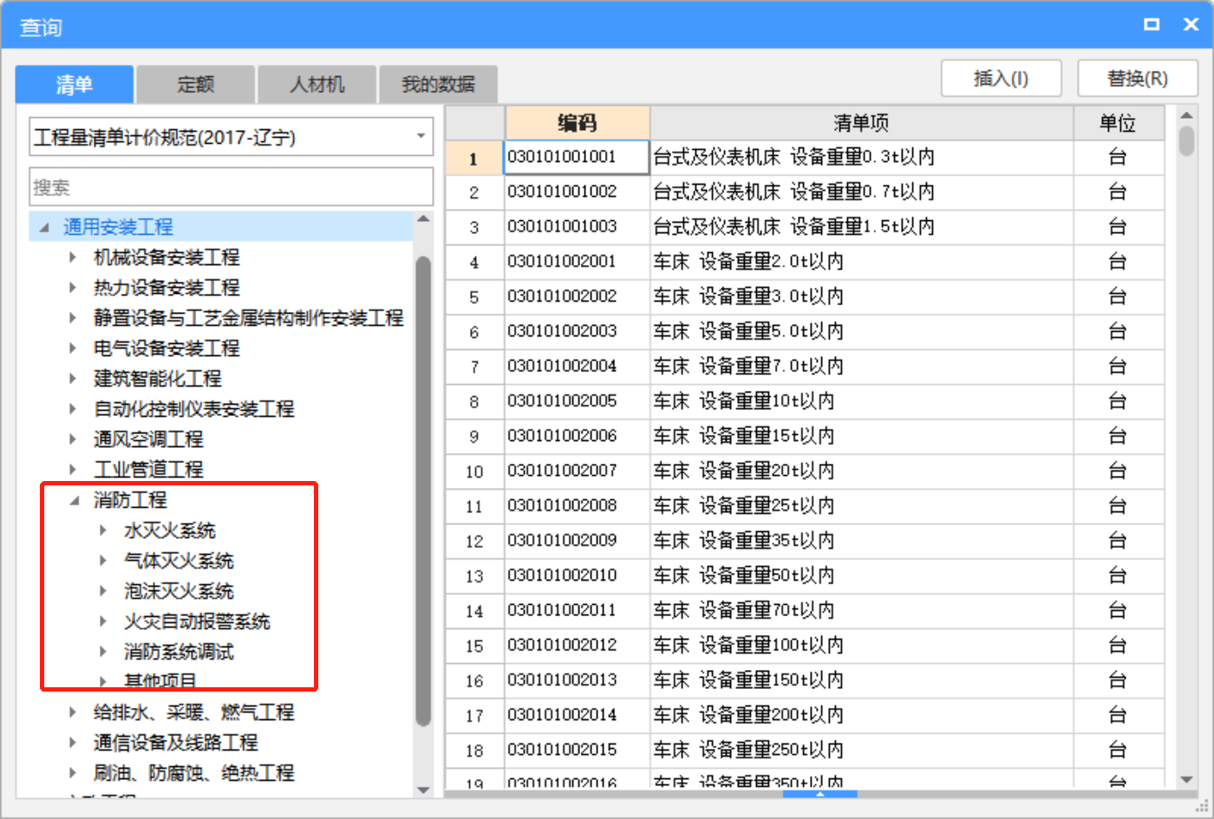The image size is (1214, 819).
Task: Select code cell 030101002001
Action: (x=578, y=262)
